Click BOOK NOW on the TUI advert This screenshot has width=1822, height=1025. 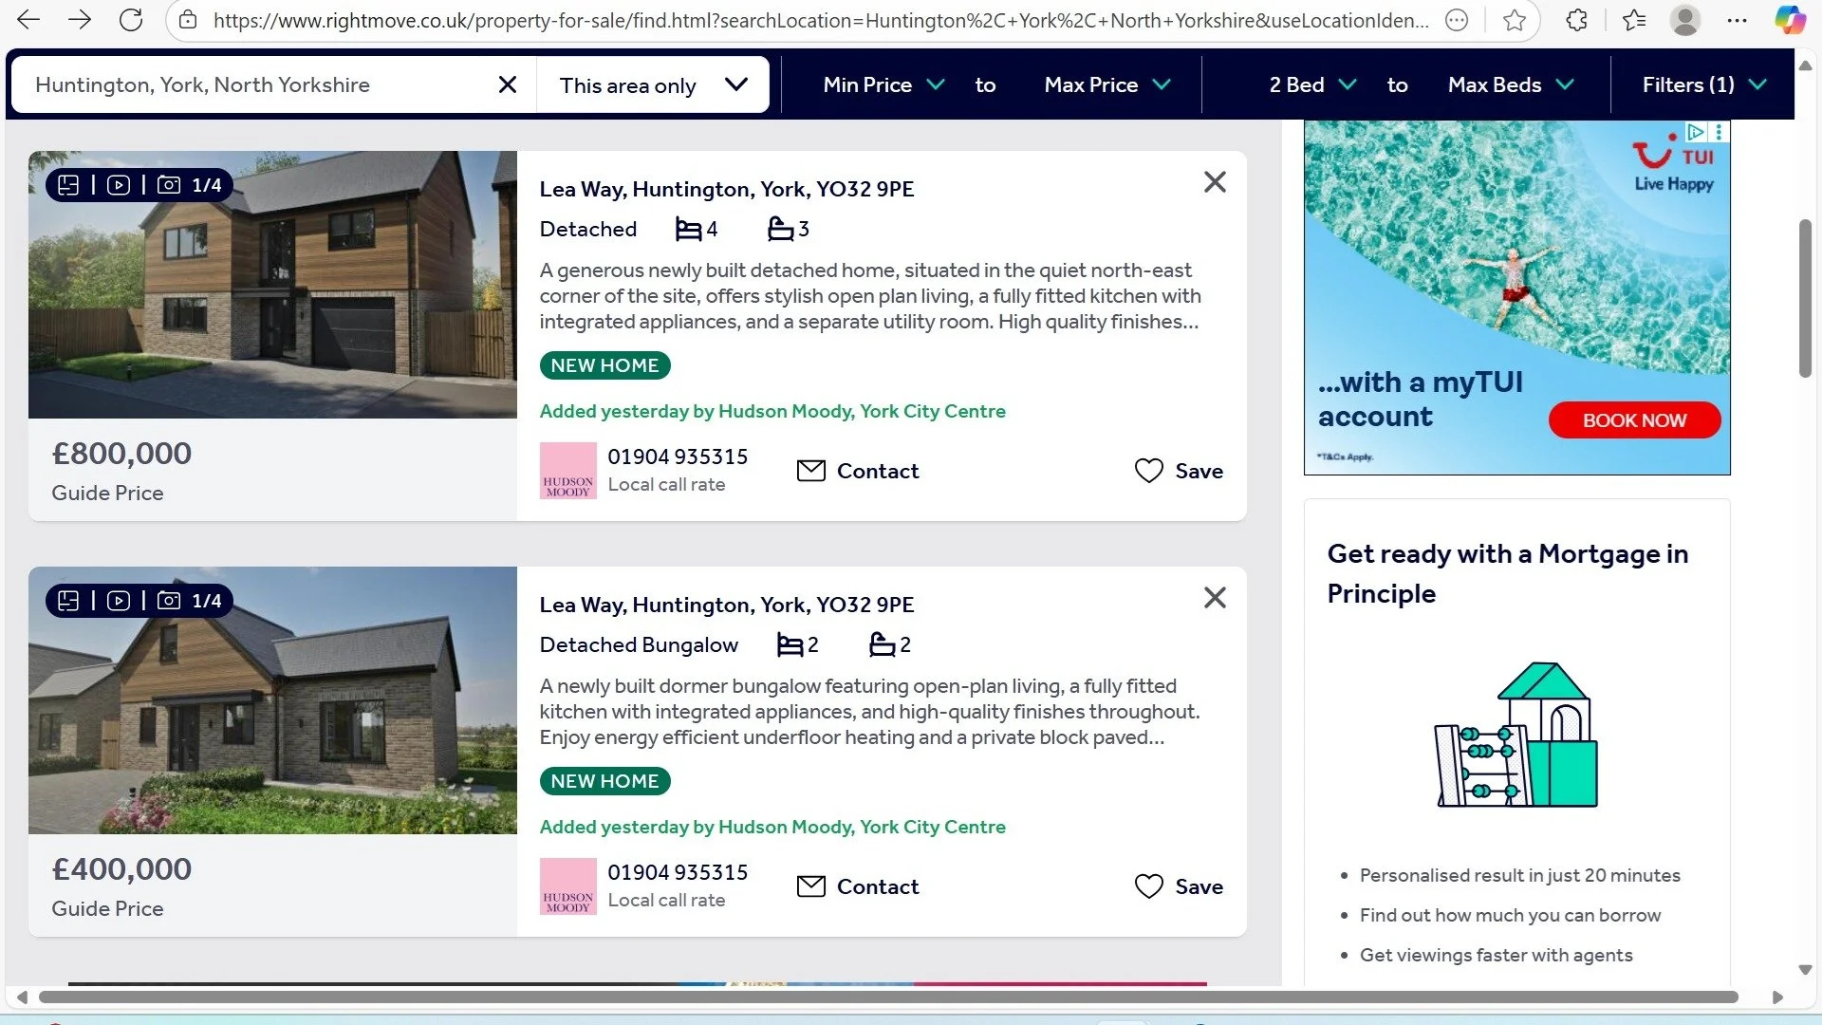click(1634, 420)
